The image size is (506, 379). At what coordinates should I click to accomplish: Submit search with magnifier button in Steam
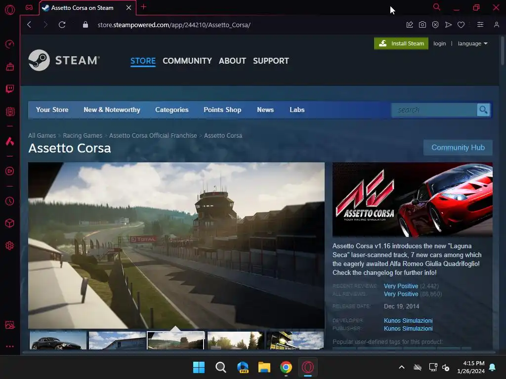tap(483, 110)
